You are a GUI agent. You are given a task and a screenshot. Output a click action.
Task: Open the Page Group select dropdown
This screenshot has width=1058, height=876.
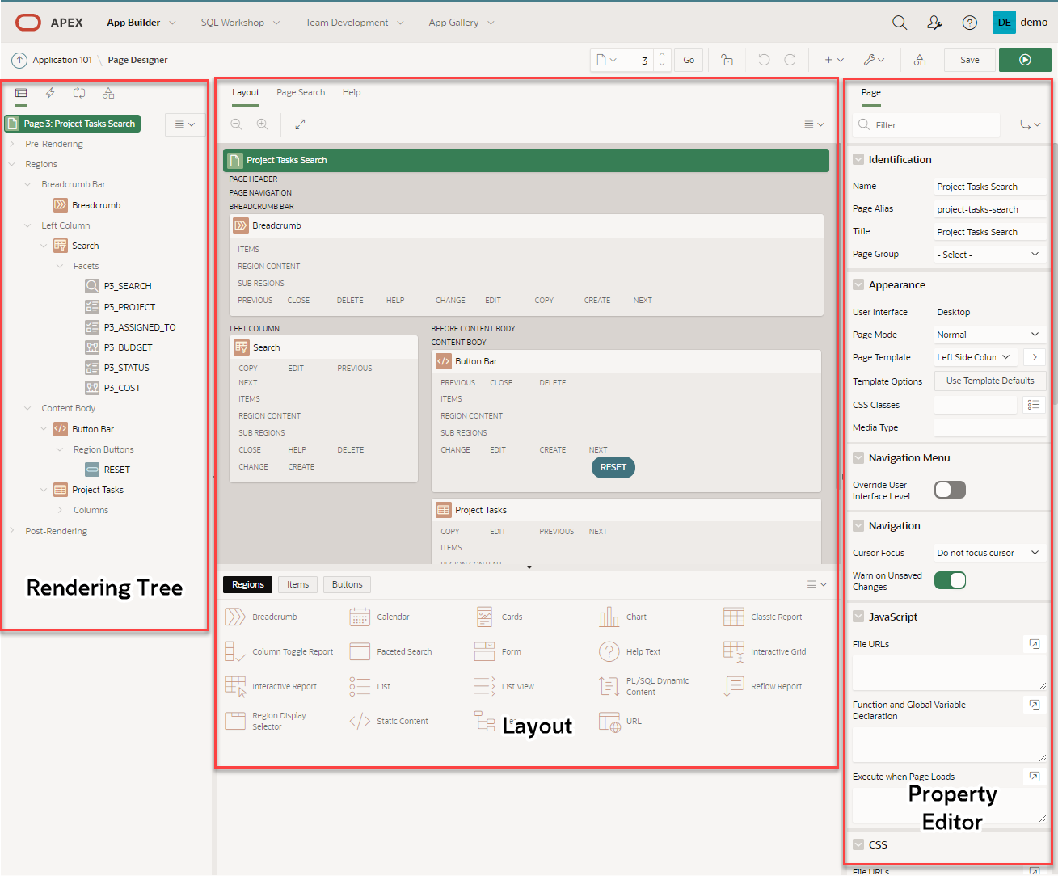tap(989, 254)
